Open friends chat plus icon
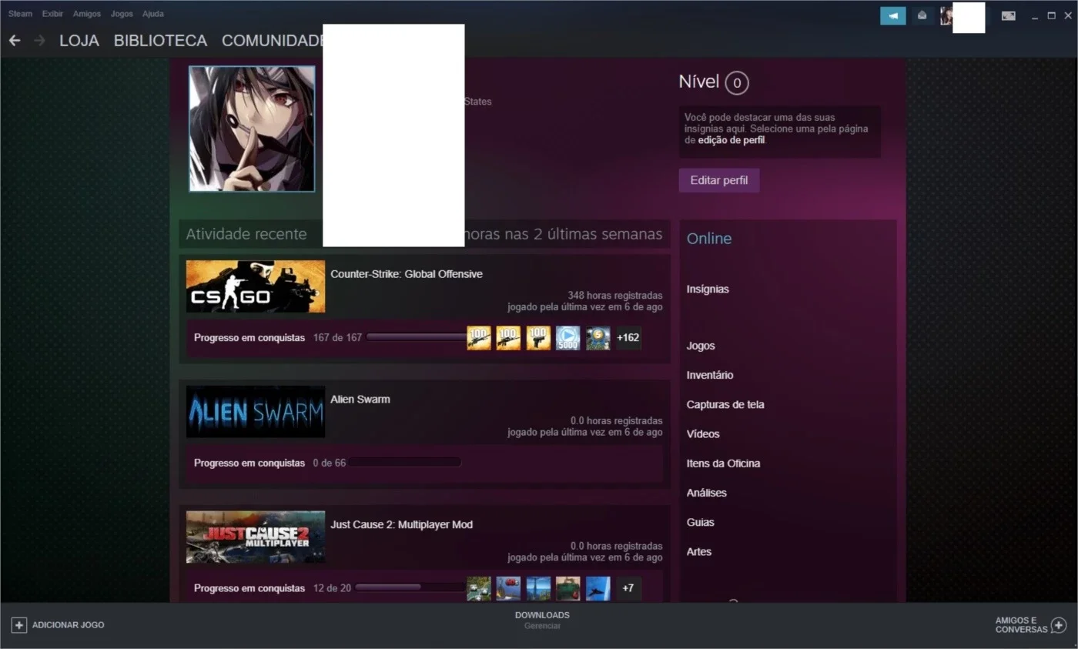1078x649 pixels. tap(1059, 625)
